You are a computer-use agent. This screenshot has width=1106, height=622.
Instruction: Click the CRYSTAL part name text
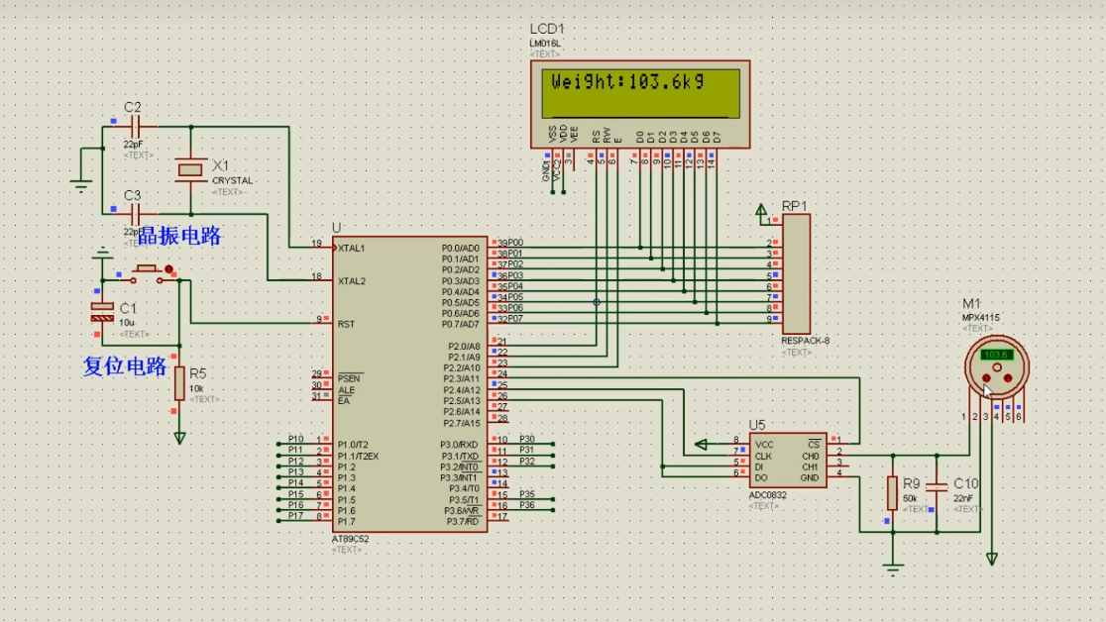232,180
